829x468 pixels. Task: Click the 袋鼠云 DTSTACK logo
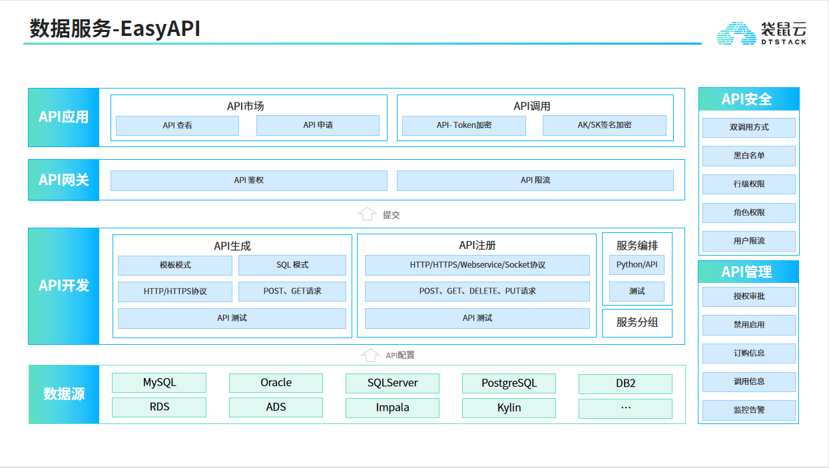click(762, 33)
